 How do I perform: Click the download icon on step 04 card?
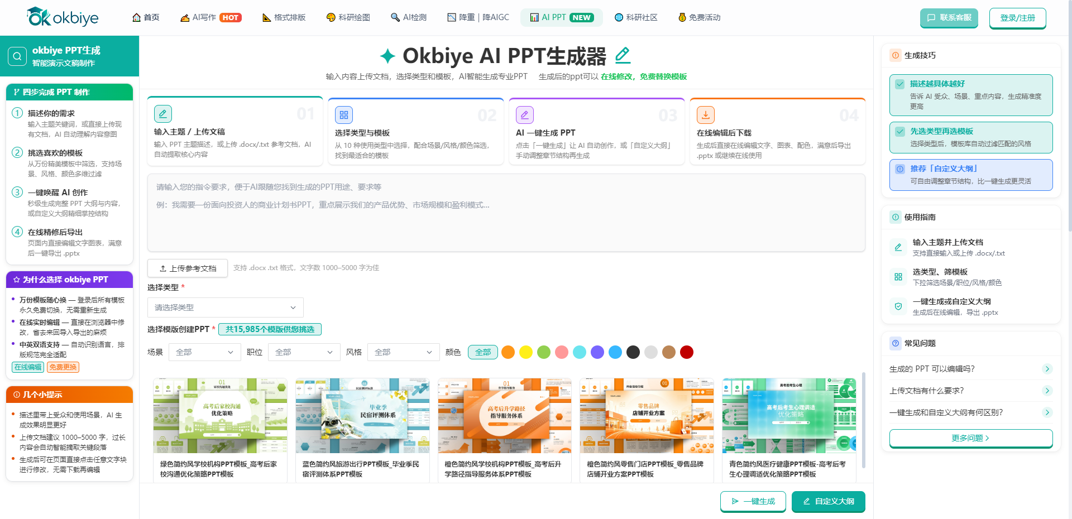pos(705,114)
